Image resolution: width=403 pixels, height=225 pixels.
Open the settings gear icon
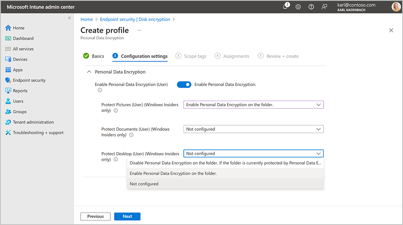click(298, 7)
